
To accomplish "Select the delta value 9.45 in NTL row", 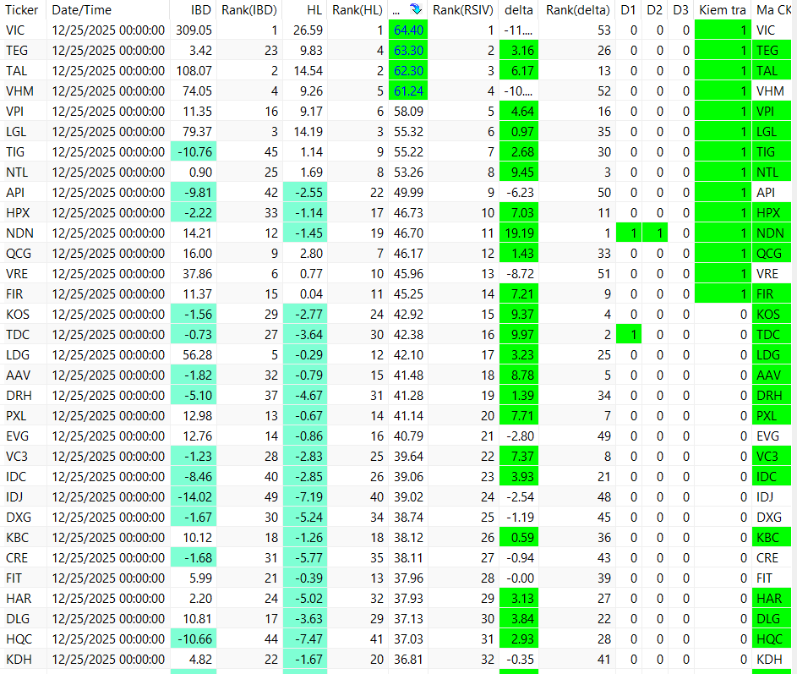I will pos(519,173).
